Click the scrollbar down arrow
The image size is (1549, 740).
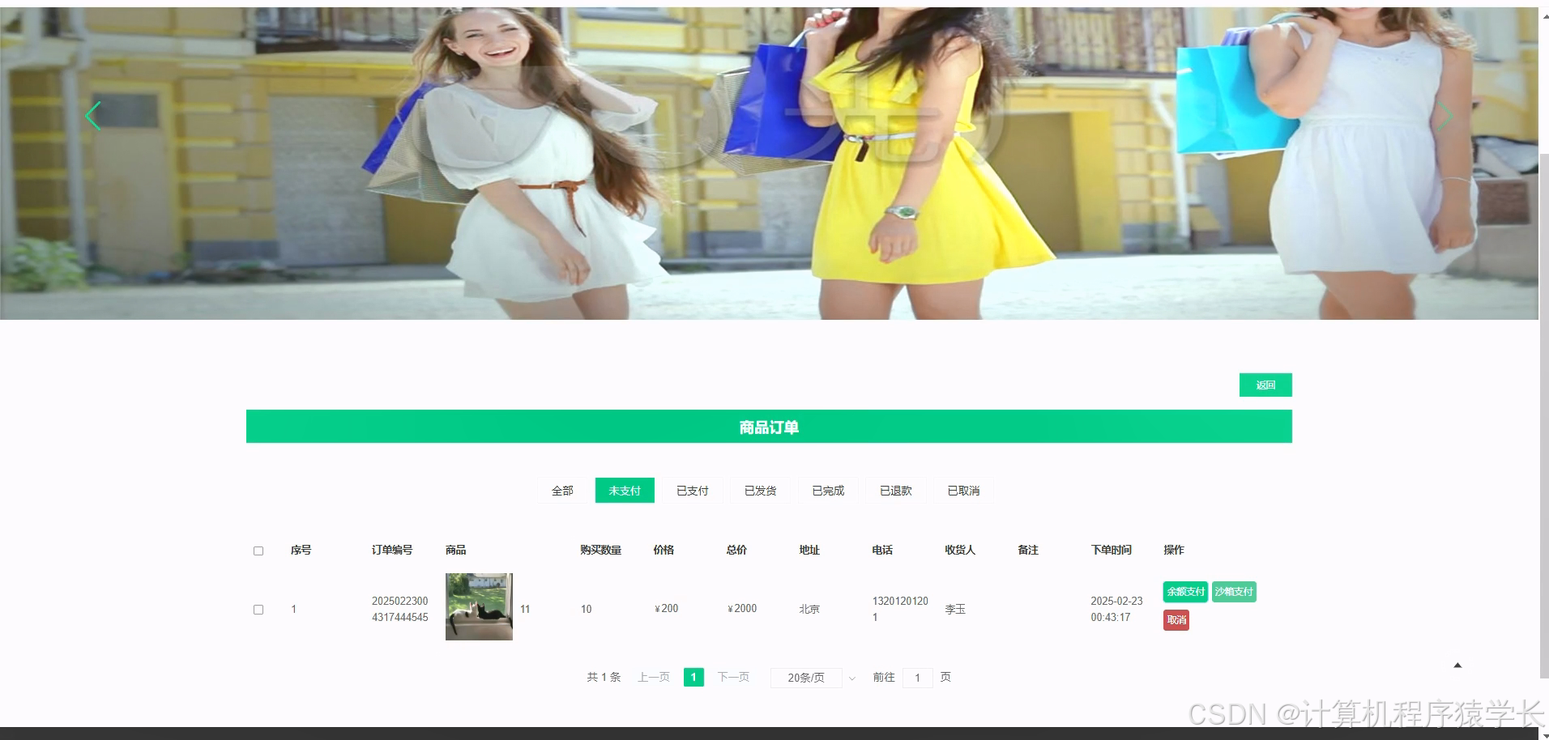[x=1543, y=734]
